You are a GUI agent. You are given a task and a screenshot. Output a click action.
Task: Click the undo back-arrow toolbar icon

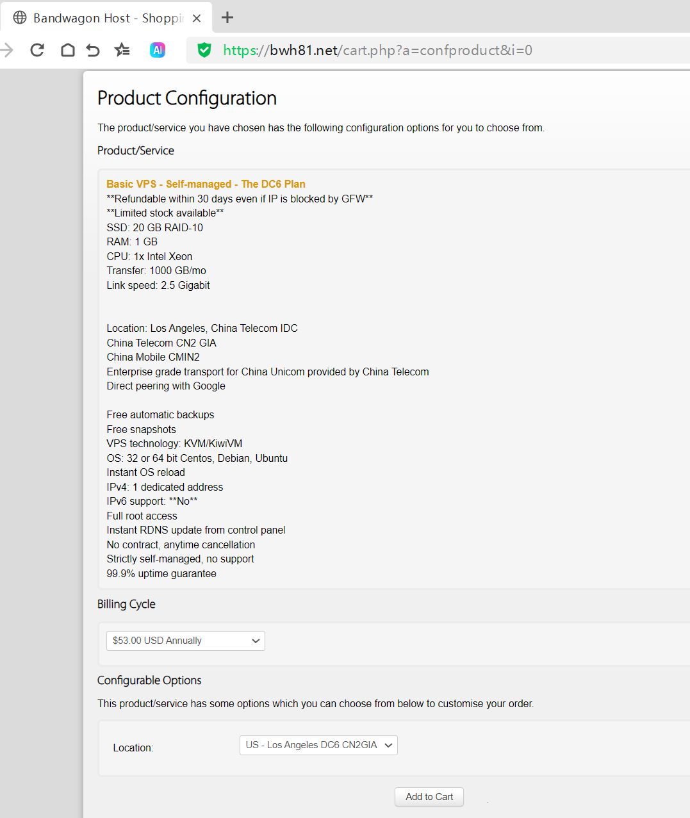94,50
